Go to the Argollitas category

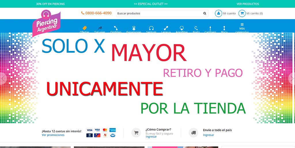tap(181, 28)
